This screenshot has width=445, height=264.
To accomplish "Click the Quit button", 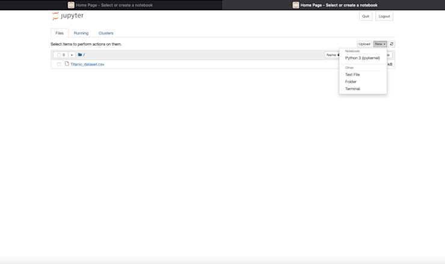I will pos(366,16).
